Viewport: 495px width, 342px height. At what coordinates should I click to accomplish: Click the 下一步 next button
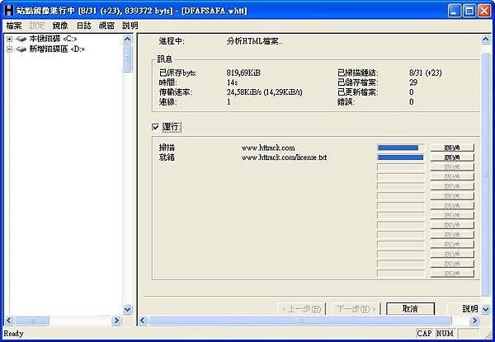pyautogui.click(x=356, y=308)
